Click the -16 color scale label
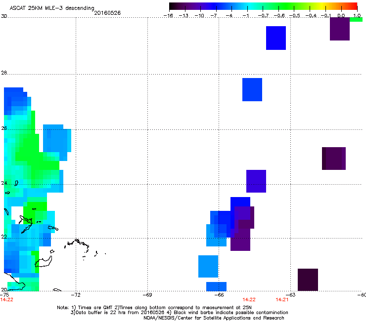This screenshot has width=366, height=321. click(x=168, y=16)
